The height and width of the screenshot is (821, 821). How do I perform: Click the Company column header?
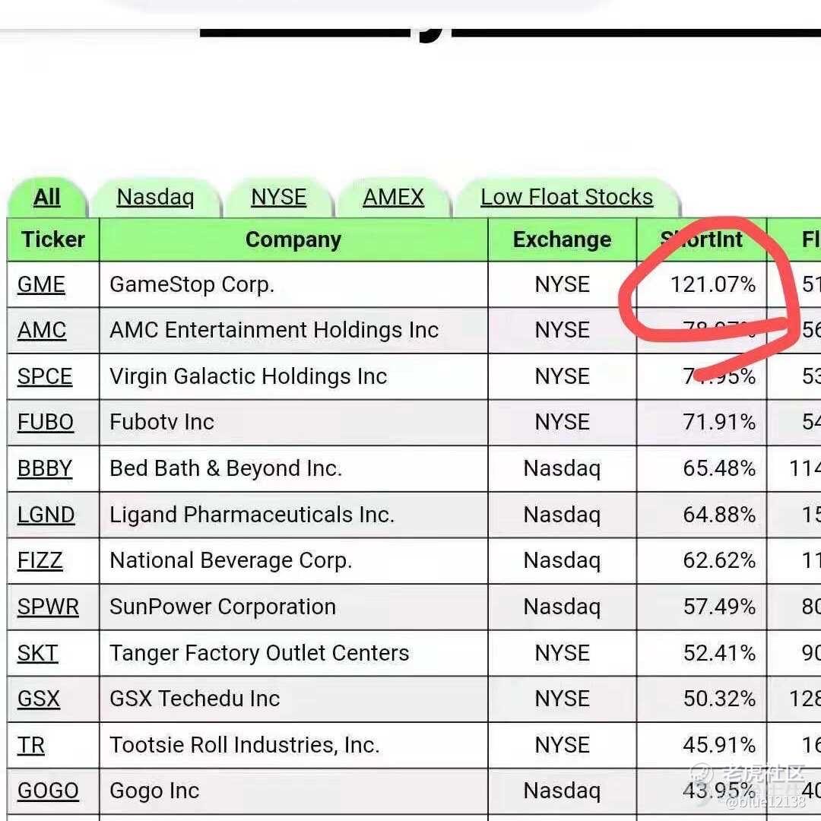tap(293, 239)
